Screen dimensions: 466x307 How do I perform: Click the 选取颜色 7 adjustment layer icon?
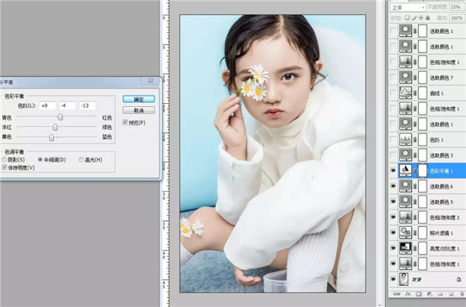pos(405,78)
